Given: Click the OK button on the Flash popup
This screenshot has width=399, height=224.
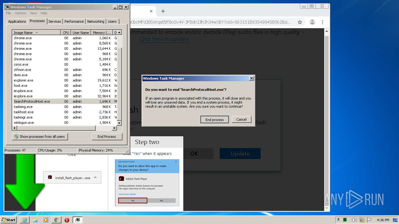Looking at the screenshot, I should click(x=194, y=153).
